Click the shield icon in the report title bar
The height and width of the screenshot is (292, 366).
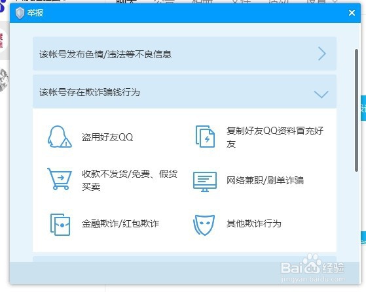click(x=20, y=13)
